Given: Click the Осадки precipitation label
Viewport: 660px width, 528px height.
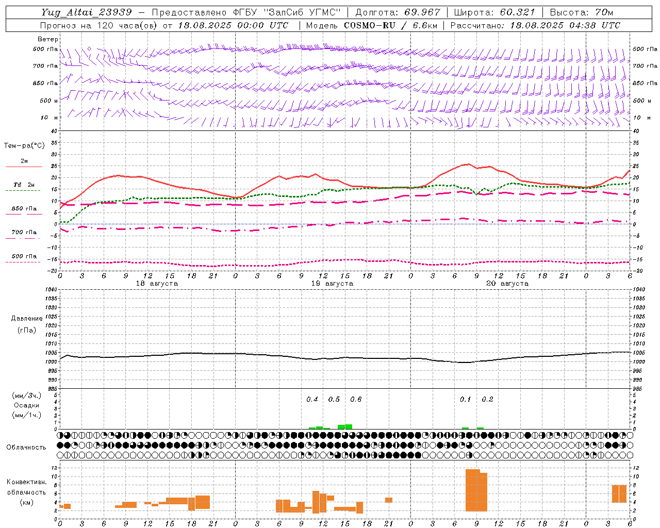Looking at the screenshot, I should (27, 405).
